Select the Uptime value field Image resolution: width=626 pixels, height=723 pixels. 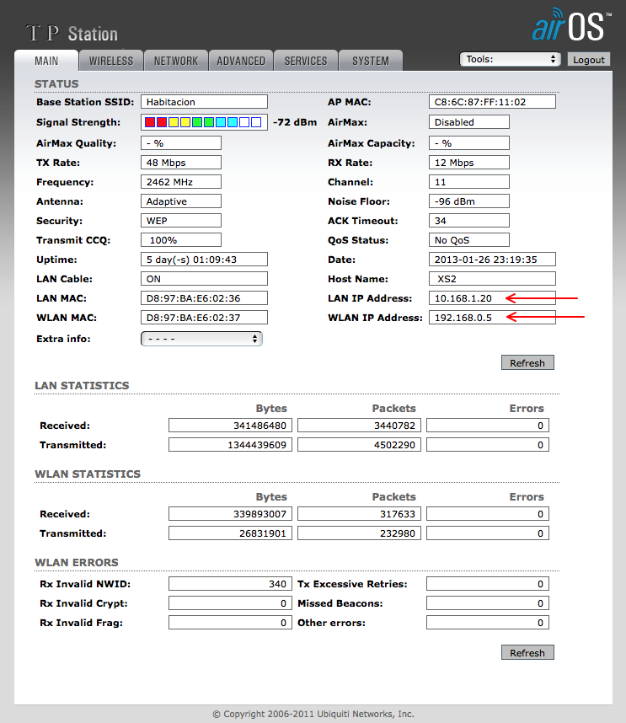(204, 260)
